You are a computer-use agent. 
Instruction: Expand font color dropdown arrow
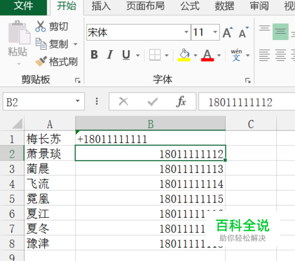219,56
